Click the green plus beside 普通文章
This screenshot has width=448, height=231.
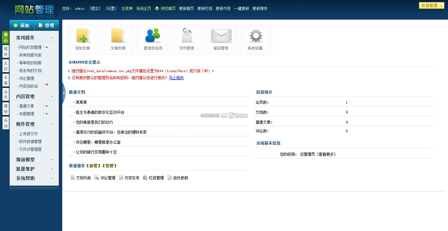click(x=47, y=106)
